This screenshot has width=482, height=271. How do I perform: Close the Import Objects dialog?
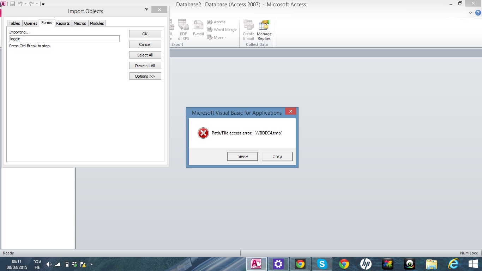159,10
